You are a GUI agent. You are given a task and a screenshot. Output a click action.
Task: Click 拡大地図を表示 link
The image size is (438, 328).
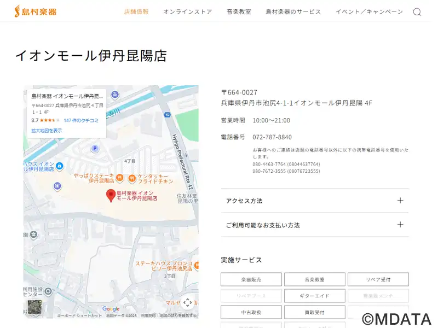(x=47, y=131)
